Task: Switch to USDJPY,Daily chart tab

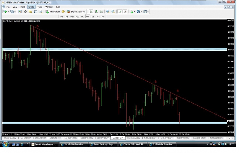Action: 10,138
